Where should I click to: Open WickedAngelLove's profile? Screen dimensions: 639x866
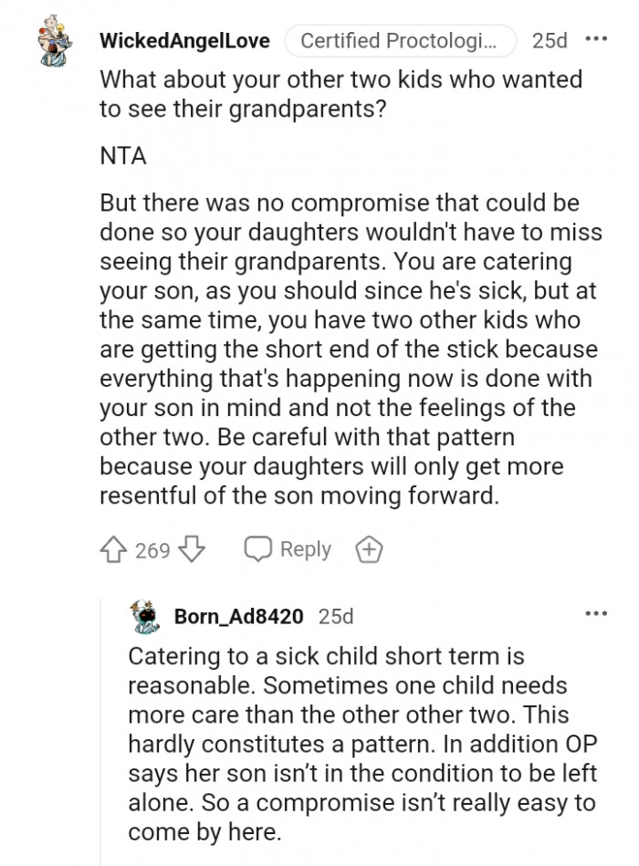click(x=186, y=40)
